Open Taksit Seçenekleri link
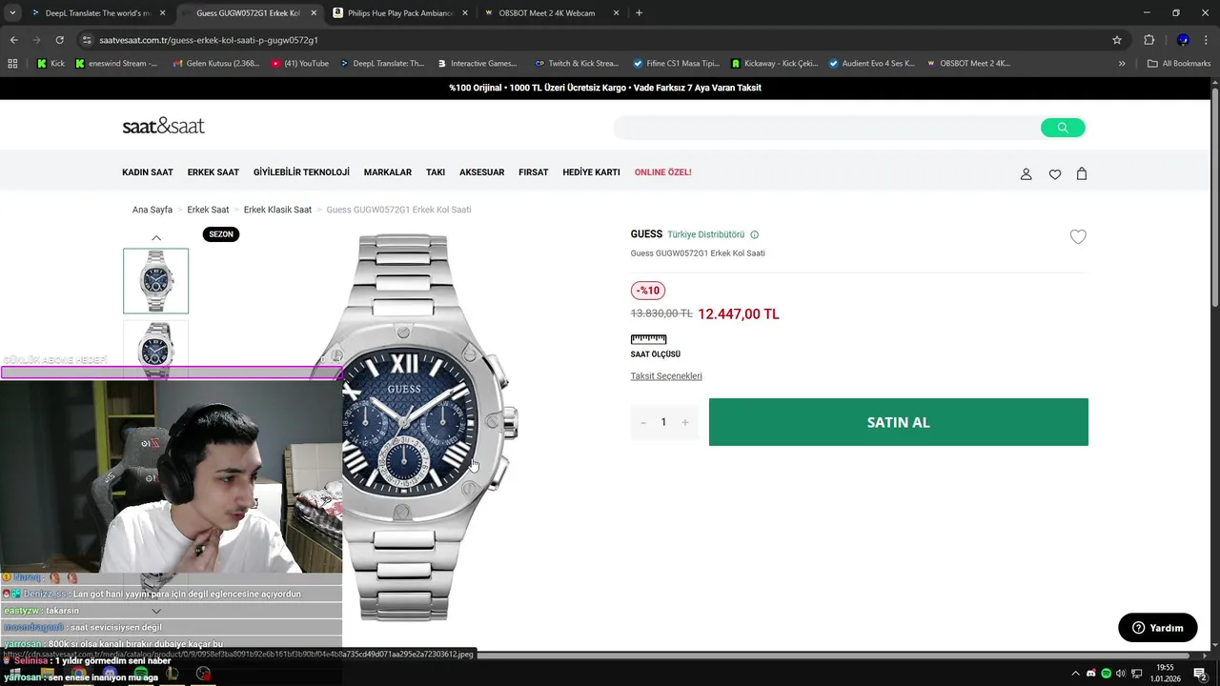Image resolution: width=1220 pixels, height=686 pixels. pyautogui.click(x=666, y=376)
